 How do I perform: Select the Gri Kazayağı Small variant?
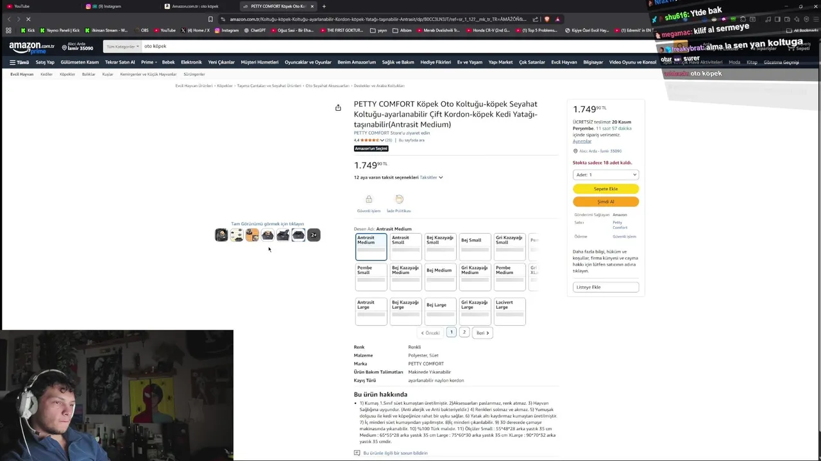coord(510,247)
